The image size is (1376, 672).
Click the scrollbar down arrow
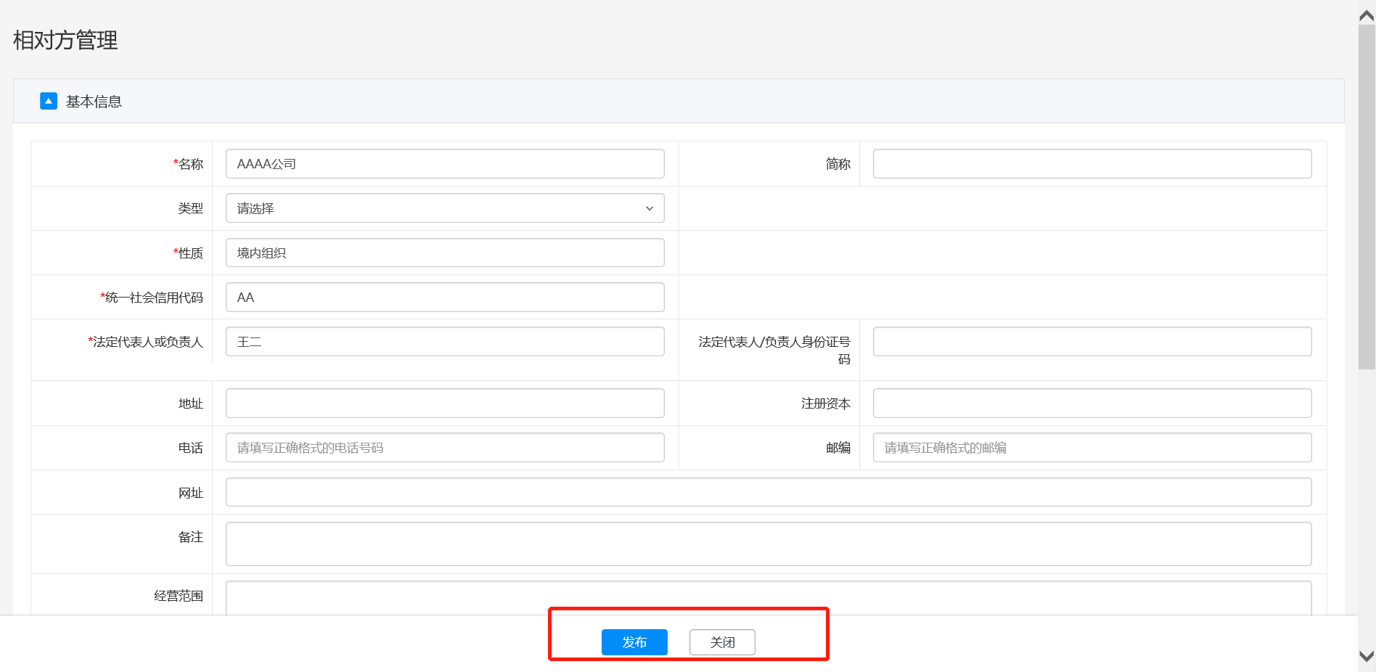coord(1366,656)
